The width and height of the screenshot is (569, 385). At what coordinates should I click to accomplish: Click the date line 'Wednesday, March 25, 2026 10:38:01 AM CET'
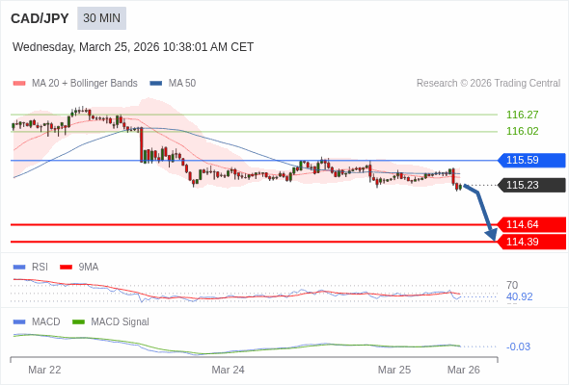tap(133, 47)
